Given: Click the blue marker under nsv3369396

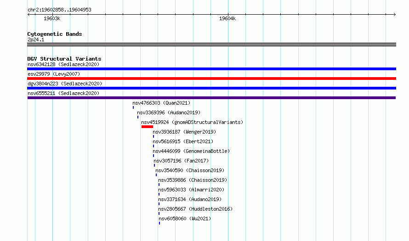Looking at the screenshot, I should pyautogui.click(x=138, y=117).
